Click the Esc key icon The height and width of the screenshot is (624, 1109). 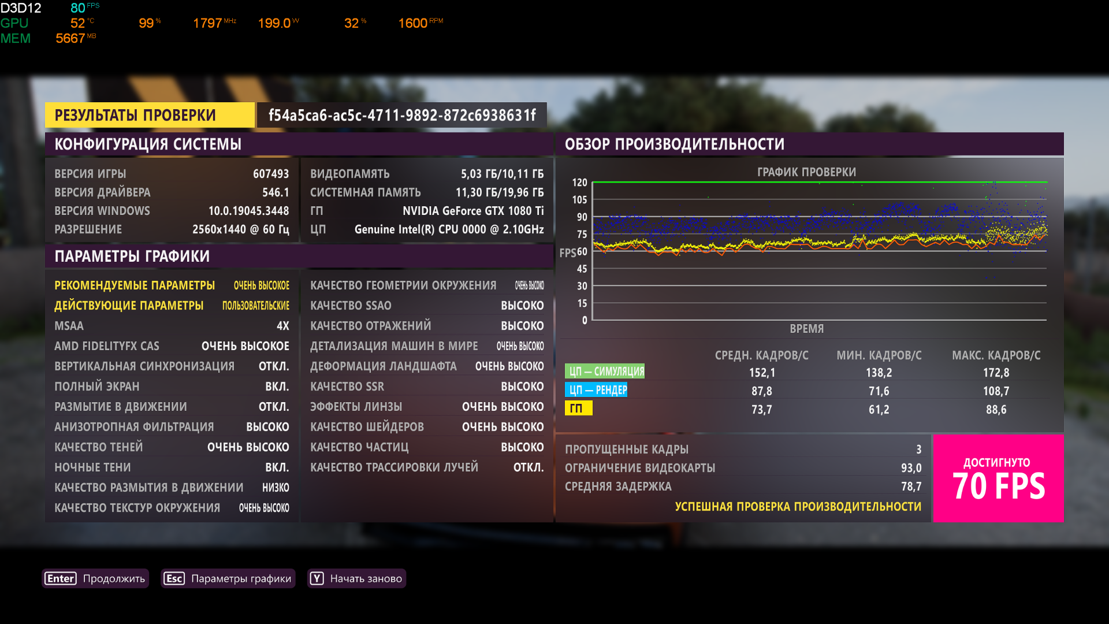coord(174,578)
